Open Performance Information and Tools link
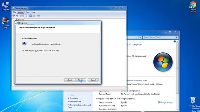 tap(79, 106)
